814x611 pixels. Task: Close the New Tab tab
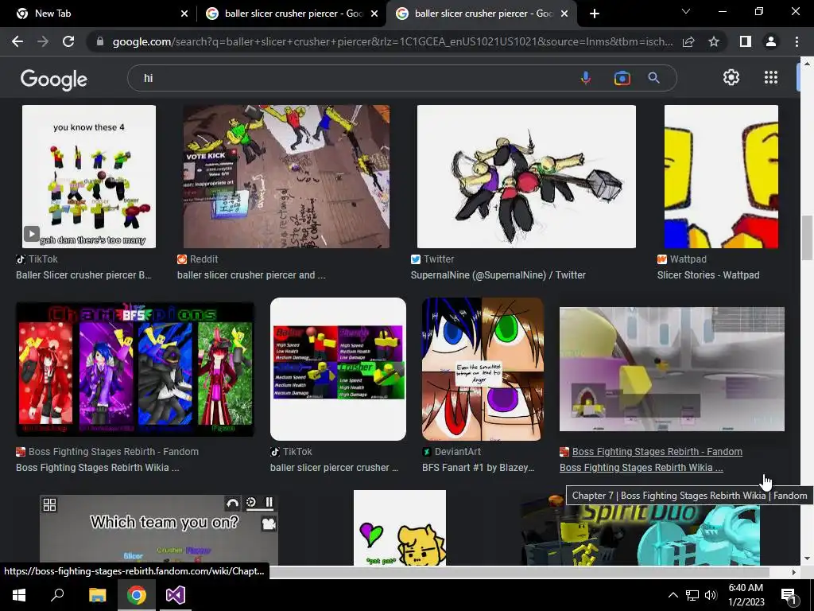click(184, 14)
